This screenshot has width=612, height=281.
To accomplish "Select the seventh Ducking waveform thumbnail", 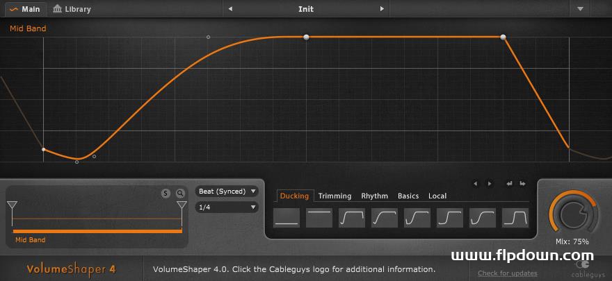I will click(x=483, y=218).
